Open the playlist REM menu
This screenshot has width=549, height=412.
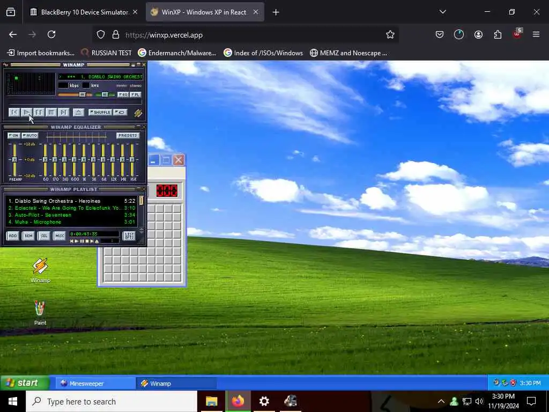(28, 236)
